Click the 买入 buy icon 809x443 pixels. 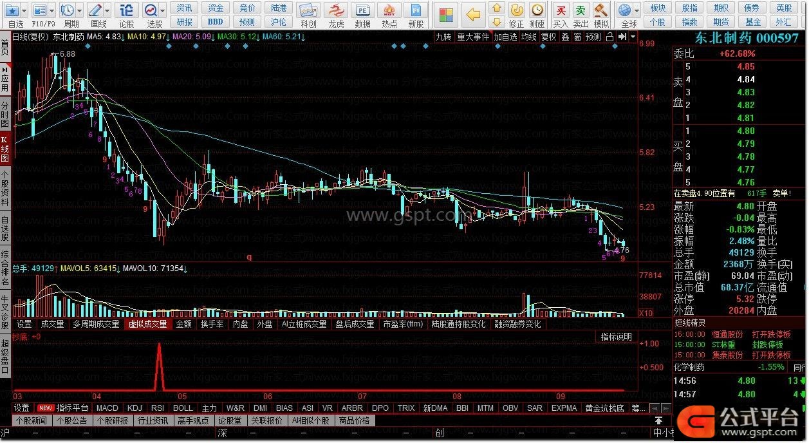561,10
